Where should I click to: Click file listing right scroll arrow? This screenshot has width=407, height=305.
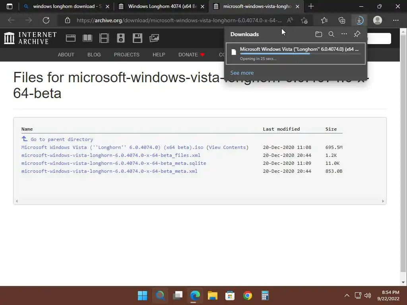383,201
